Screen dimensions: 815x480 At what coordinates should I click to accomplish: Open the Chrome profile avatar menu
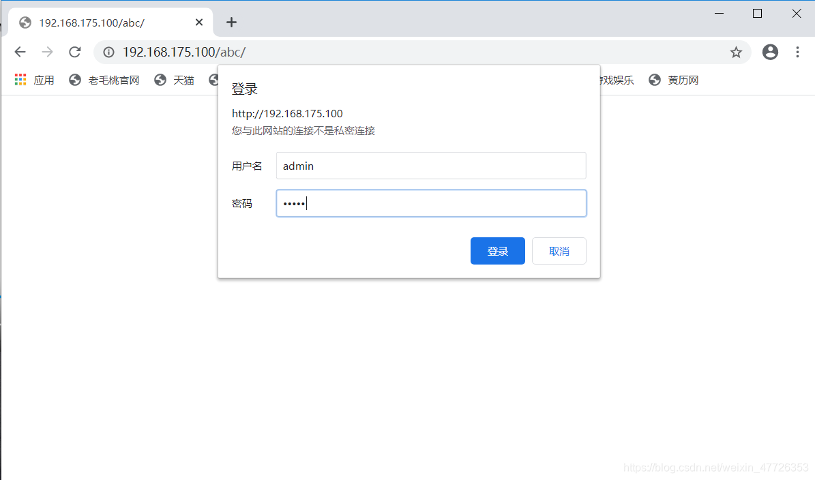(770, 52)
